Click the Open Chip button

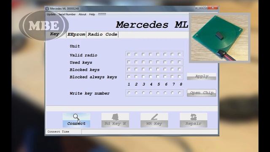pos(202,93)
